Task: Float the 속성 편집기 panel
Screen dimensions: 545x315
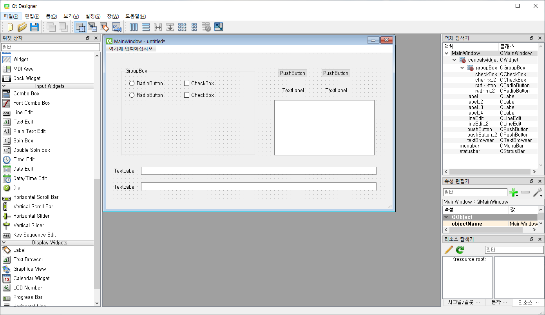Action: (532, 181)
